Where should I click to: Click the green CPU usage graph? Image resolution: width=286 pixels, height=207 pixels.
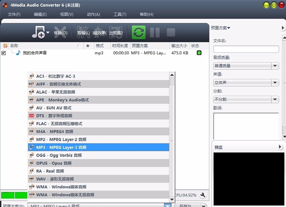click(x=14, y=195)
